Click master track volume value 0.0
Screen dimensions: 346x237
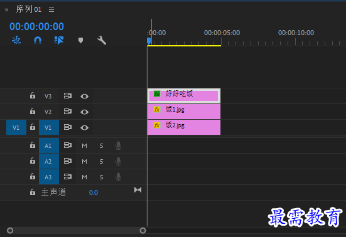pyautogui.click(x=94, y=192)
